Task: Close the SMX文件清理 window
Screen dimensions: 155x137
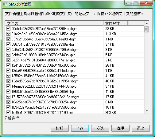Action: [146, 3]
